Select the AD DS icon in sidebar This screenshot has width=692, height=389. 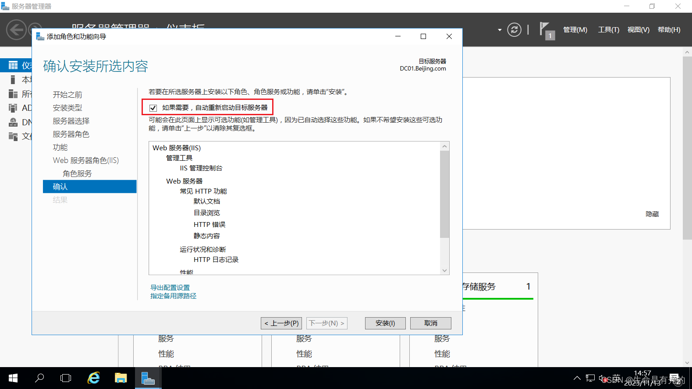coord(13,108)
